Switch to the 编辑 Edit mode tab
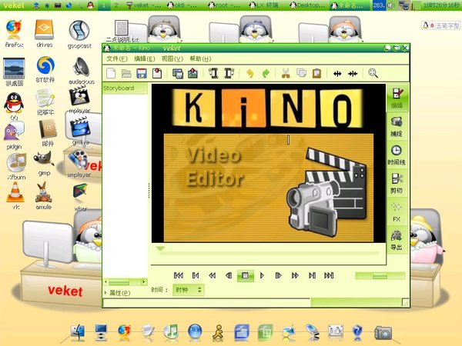Screen dimensions: 462x346 (x=397, y=98)
